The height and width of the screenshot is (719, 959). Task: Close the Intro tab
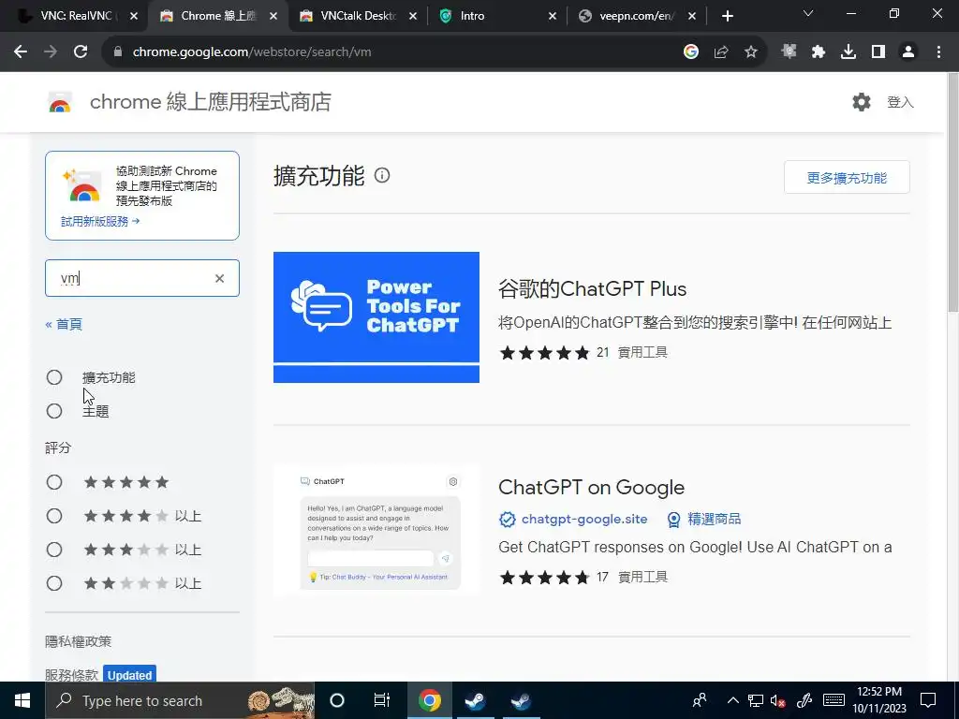click(553, 16)
